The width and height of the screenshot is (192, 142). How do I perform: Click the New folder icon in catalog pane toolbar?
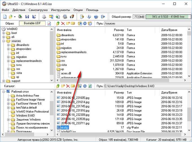(63, 86)
